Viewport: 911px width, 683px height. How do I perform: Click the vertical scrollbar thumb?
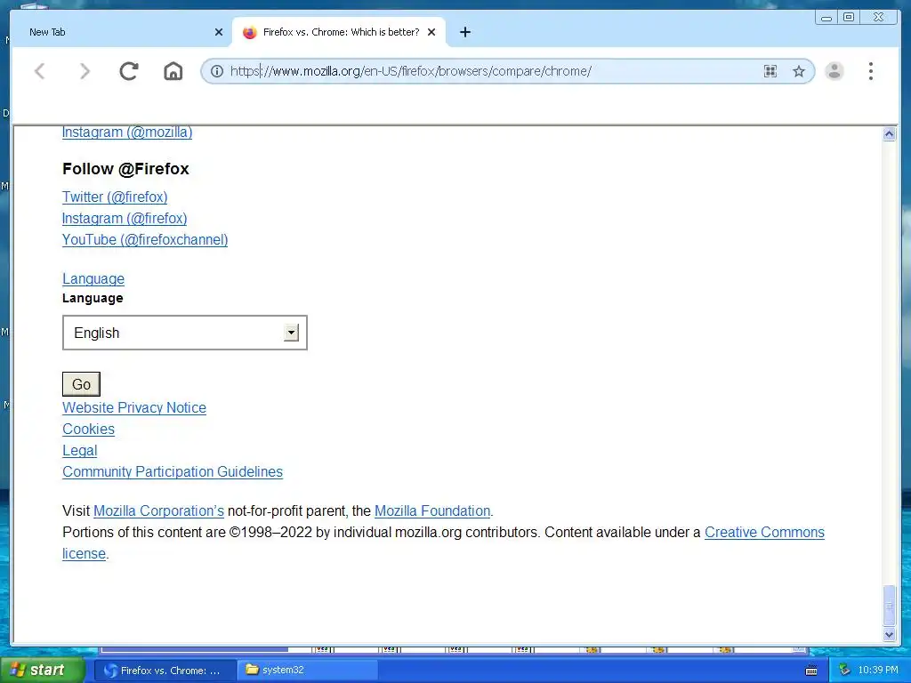(x=889, y=606)
